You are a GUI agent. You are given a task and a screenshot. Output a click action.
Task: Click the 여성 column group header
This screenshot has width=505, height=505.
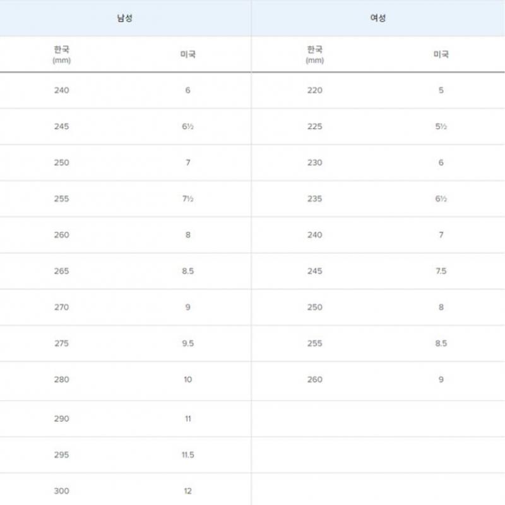tap(377, 18)
